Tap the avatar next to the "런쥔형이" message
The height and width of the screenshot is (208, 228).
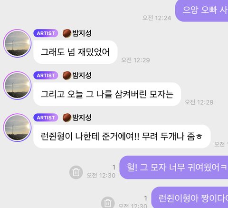[x=18, y=128]
